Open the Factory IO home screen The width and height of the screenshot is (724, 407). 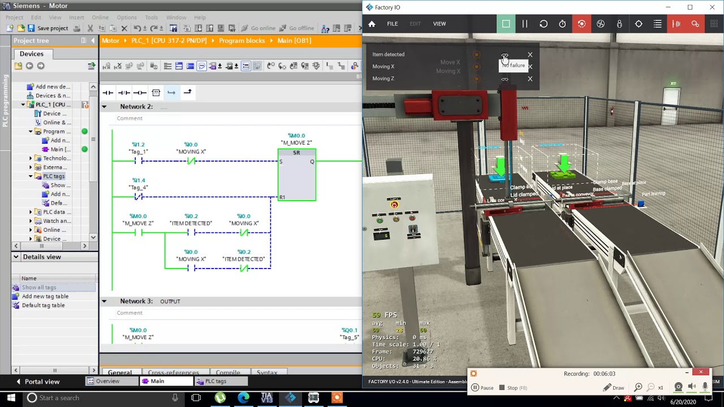pyautogui.click(x=372, y=24)
